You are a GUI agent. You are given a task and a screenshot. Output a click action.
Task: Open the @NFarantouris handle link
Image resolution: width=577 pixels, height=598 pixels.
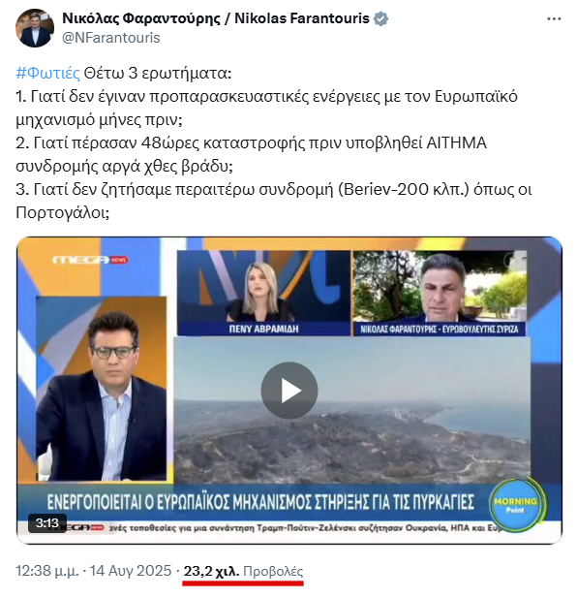tap(110, 38)
